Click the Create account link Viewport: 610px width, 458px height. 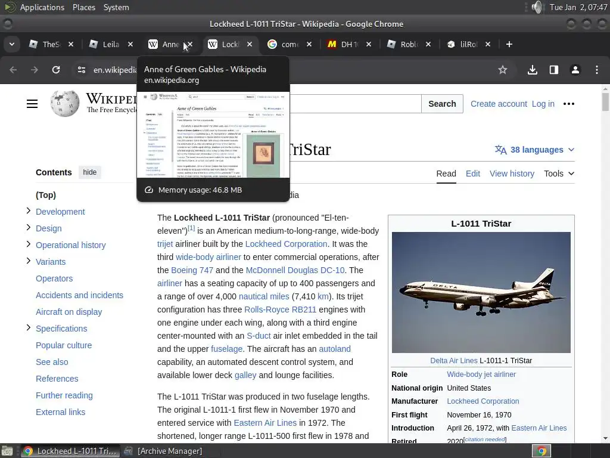click(499, 104)
